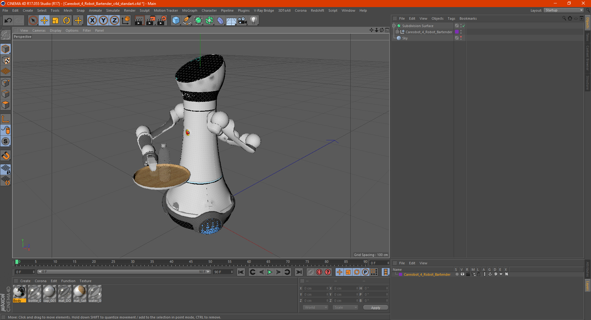This screenshot has height=320, width=591.
Task: Add a Cube primitive object
Action: tap(176, 21)
